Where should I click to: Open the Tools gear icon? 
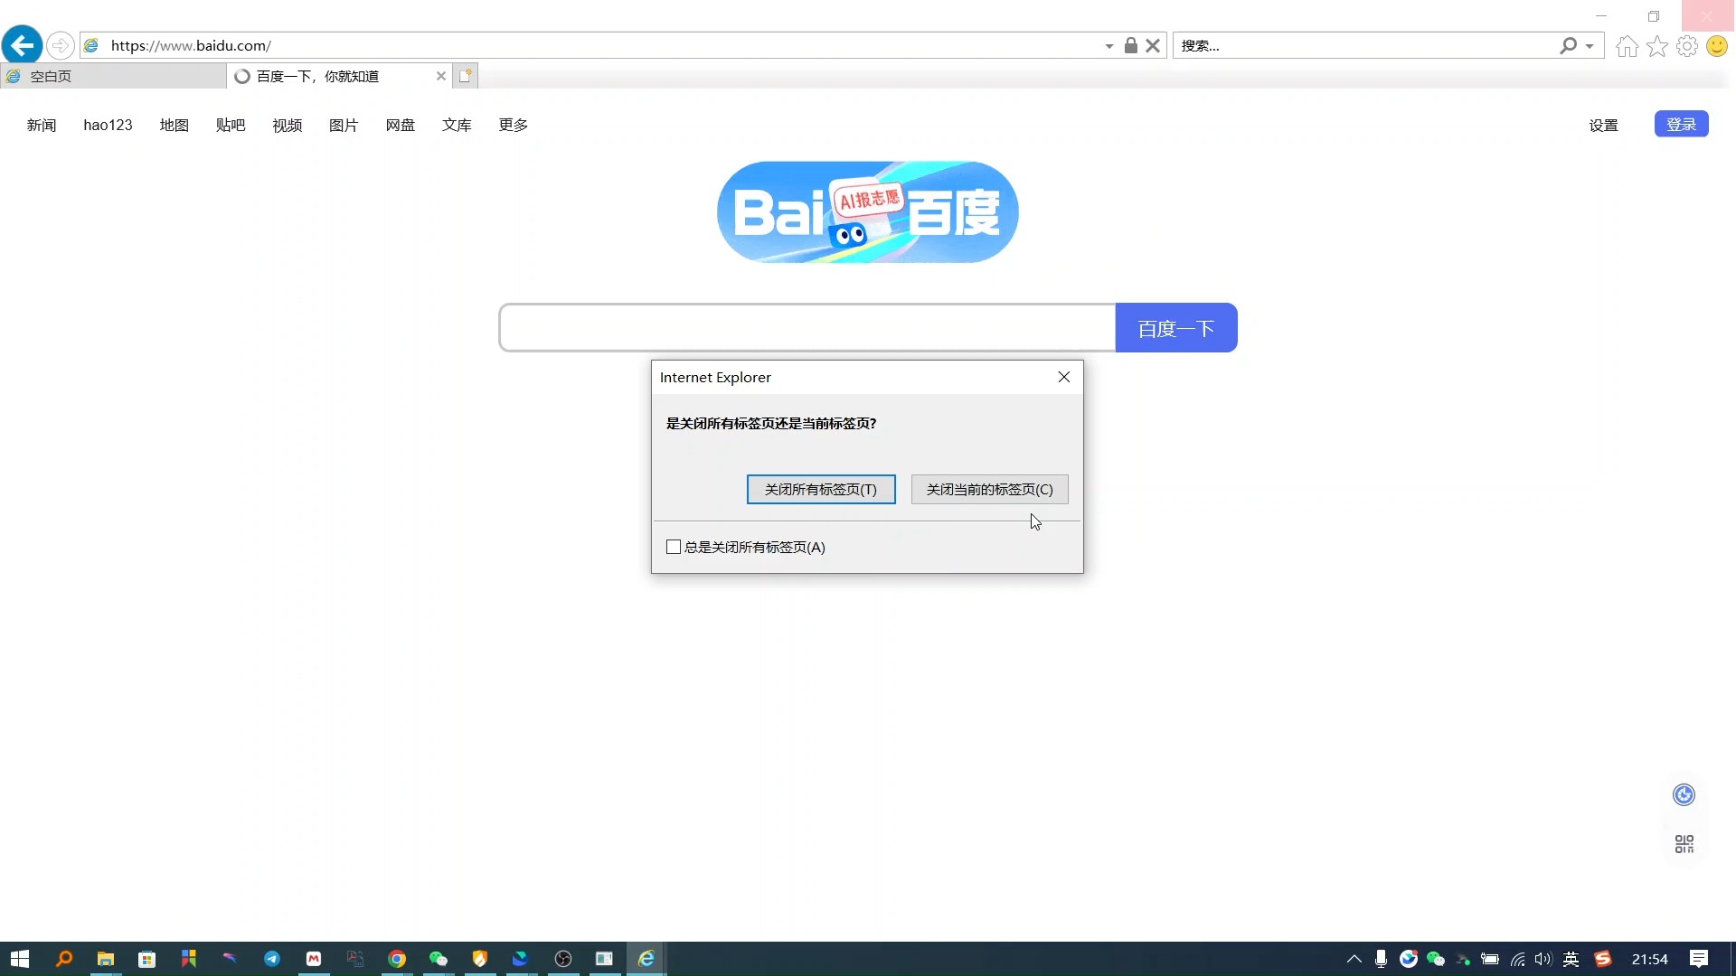1687,46
